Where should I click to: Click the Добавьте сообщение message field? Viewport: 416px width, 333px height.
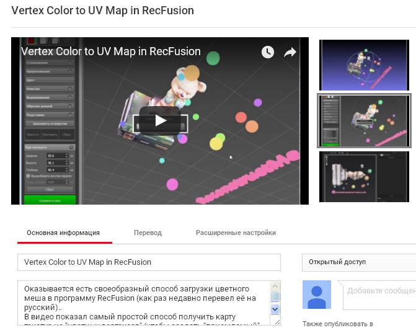pyautogui.click(x=379, y=295)
